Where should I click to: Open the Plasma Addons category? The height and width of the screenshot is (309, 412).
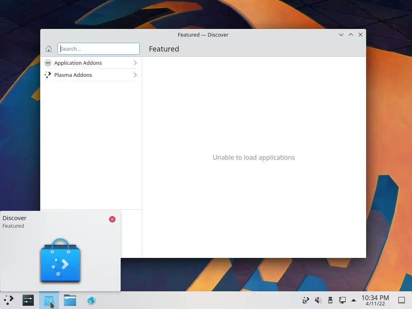(x=91, y=75)
